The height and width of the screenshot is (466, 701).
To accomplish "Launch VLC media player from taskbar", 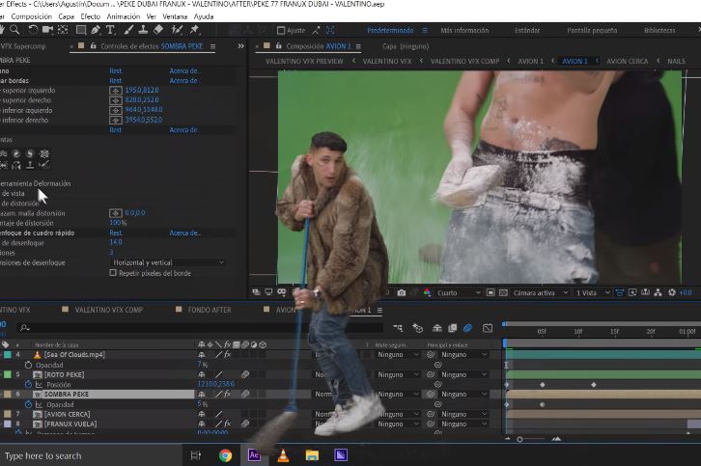I will coord(283,455).
